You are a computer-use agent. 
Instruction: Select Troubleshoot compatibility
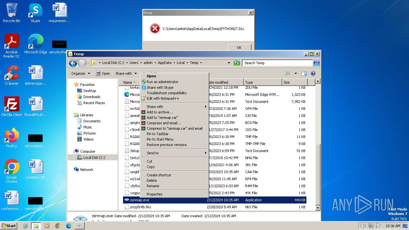click(x=174, y=93)
